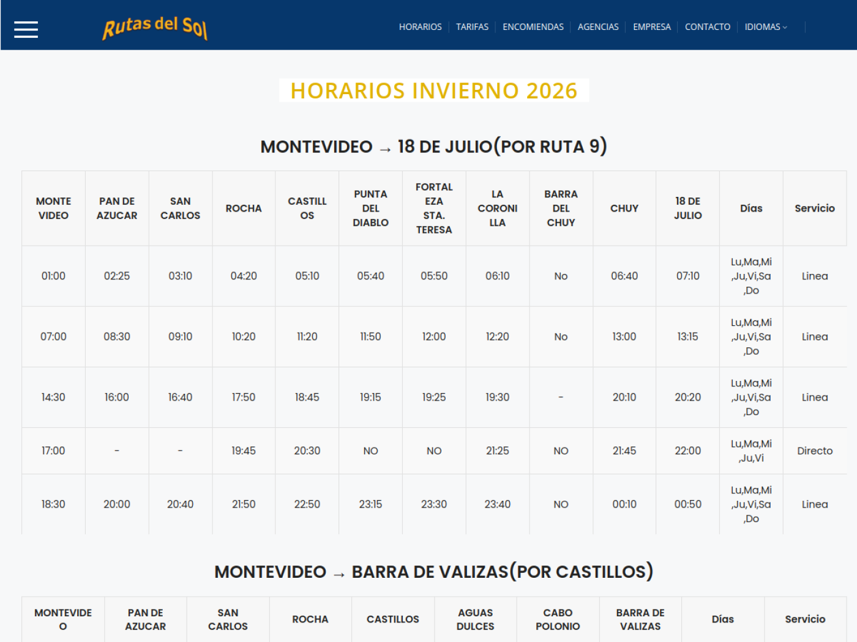857x642 pixels.
Task: Select the Montevideo → 18 de Julio heading
Action: coord(434,147)
